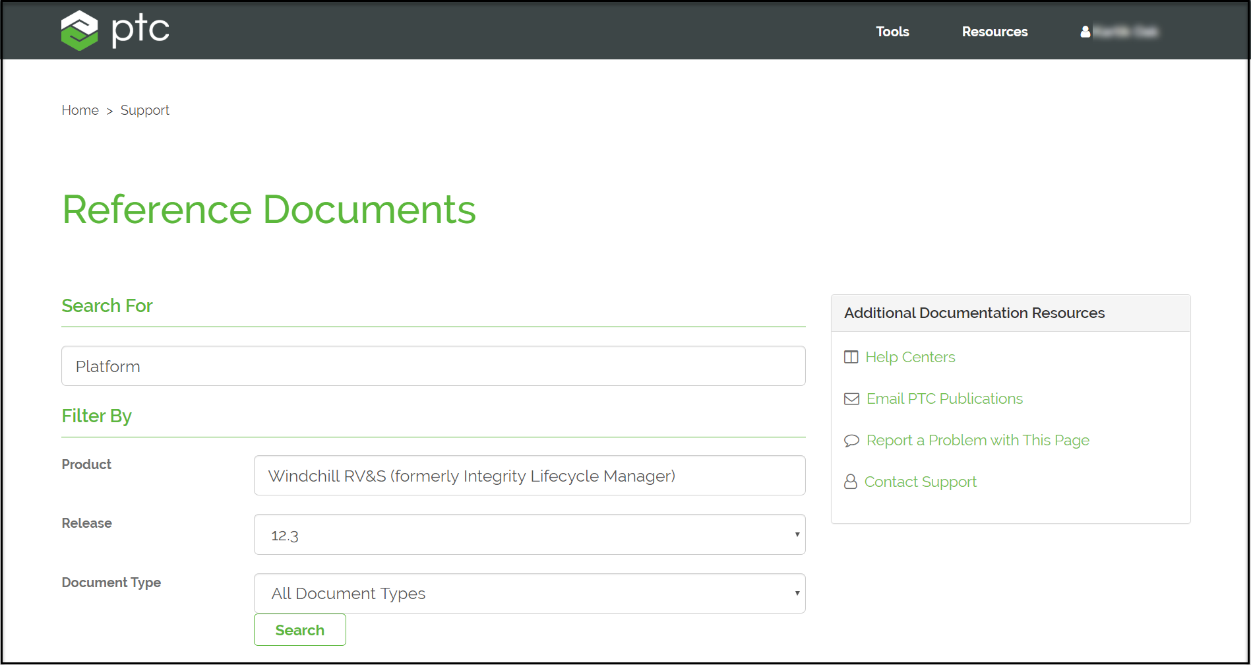Viewport: 1251px width, 665px height.
Task: Click inside the Platform search field
Action: tap(433, 365)
